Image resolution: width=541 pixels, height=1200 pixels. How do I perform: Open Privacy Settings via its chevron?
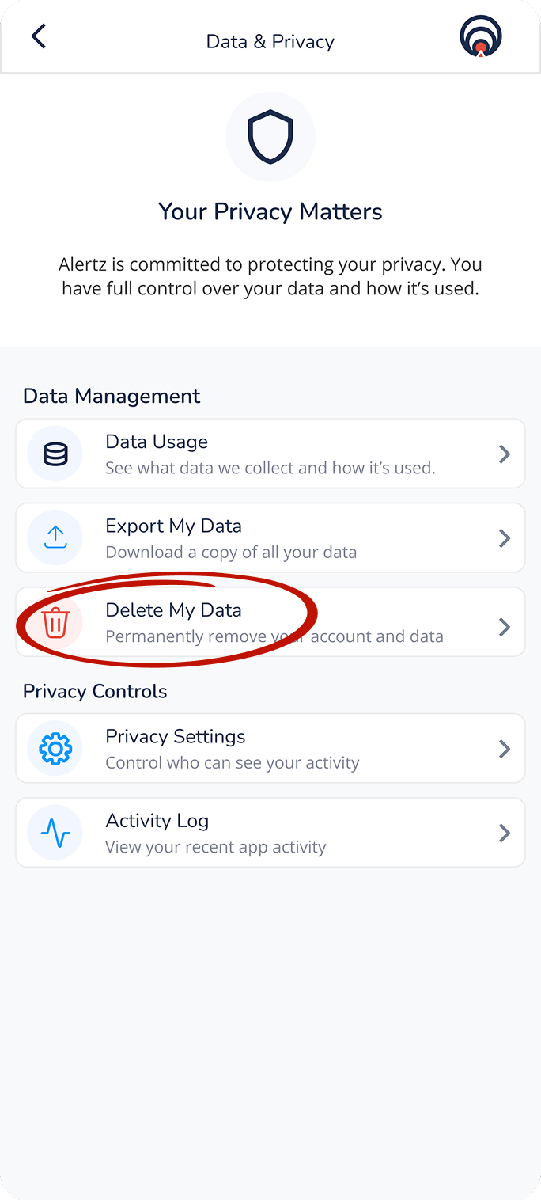pos(504,749)
